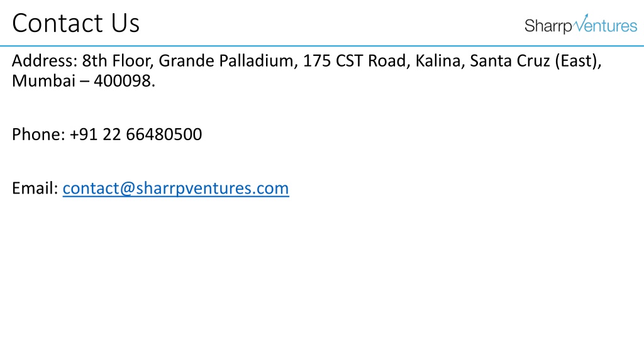The height and width of the screenshot is (362, 644).
Task: Select the Contact Us slide title
Action: (76, 23)
